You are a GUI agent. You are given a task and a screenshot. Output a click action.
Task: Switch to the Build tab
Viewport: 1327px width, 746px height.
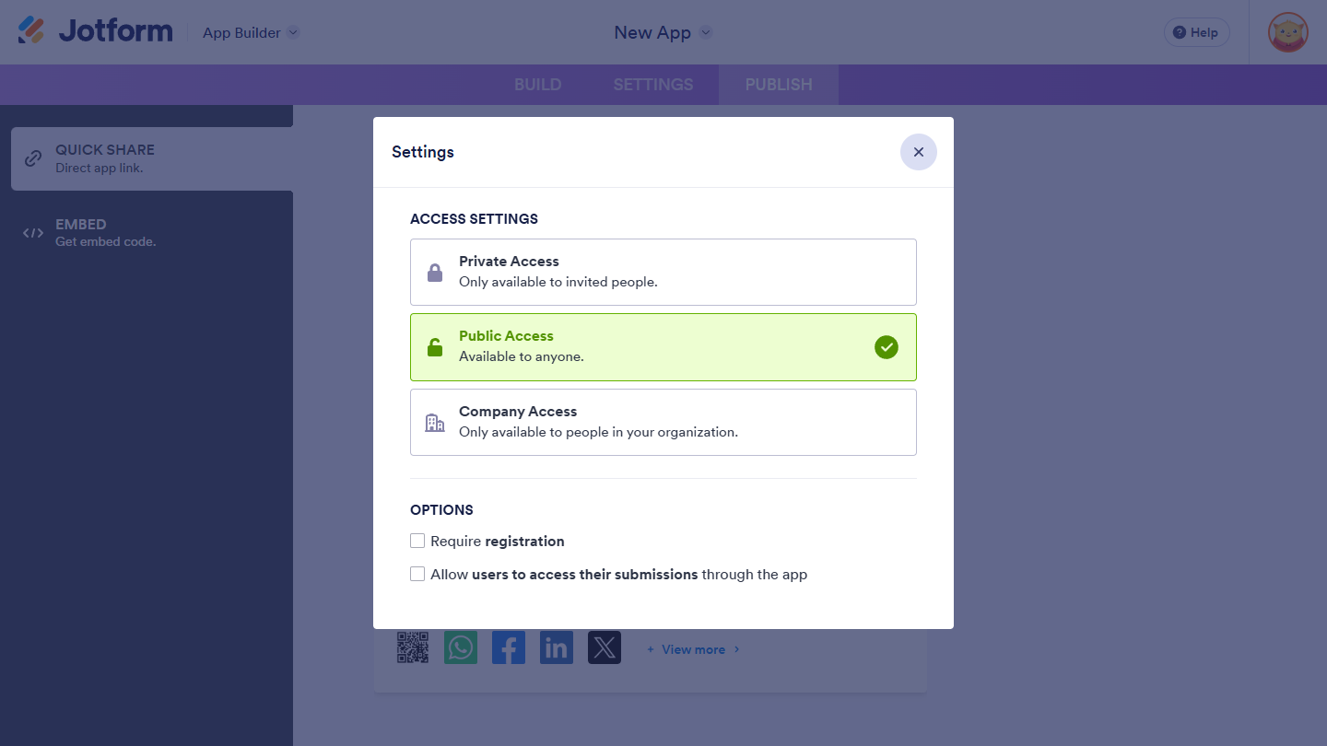pos(537,85)
